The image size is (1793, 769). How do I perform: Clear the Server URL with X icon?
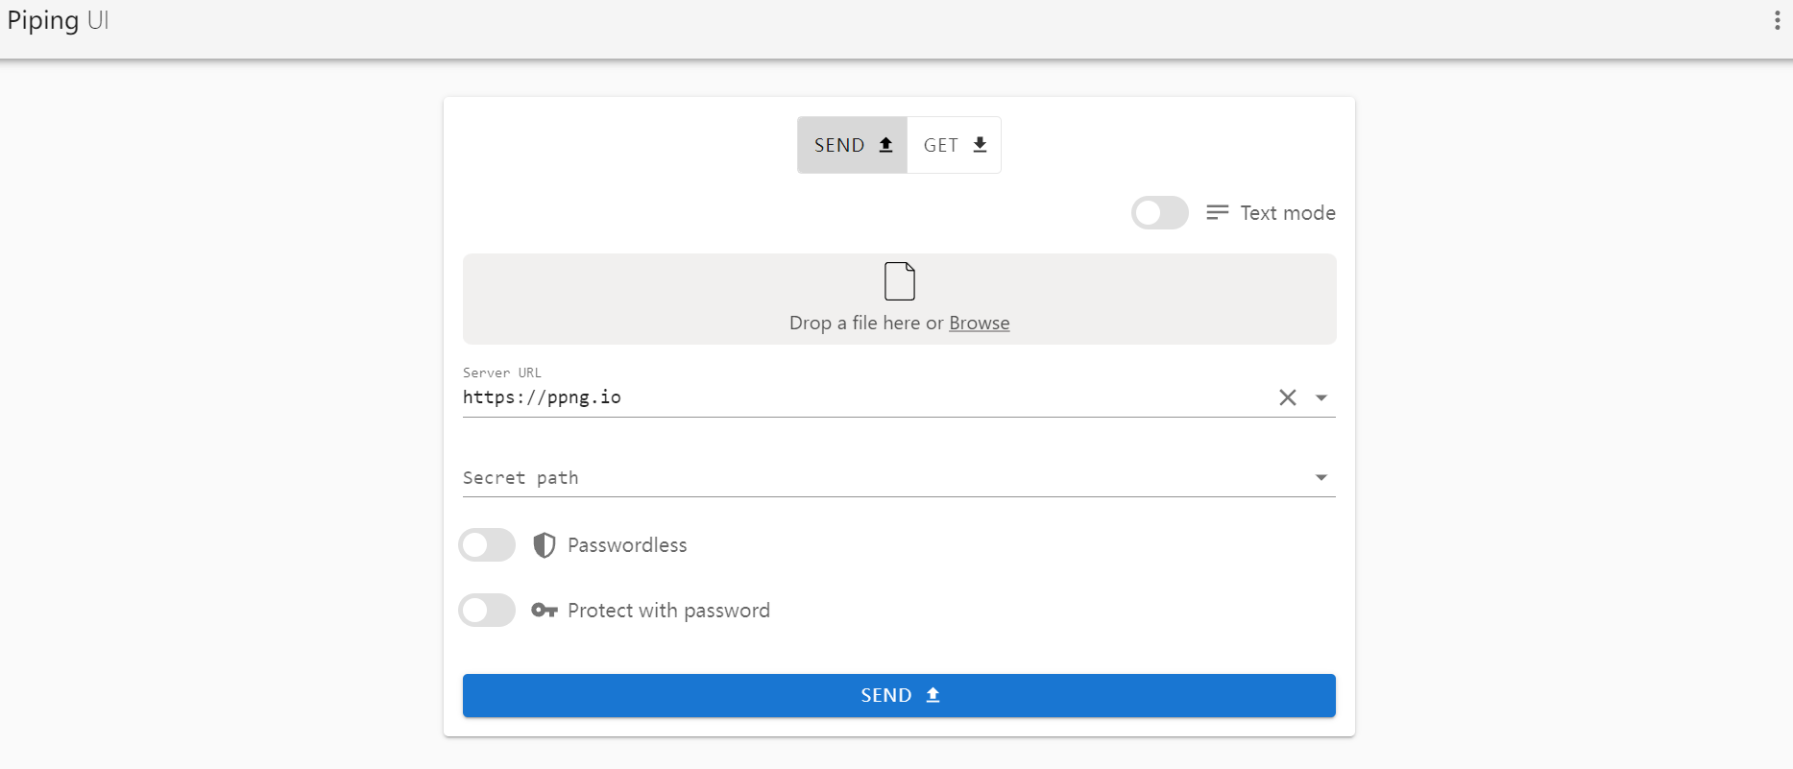pyautogui.click(x=1288, y=397)
